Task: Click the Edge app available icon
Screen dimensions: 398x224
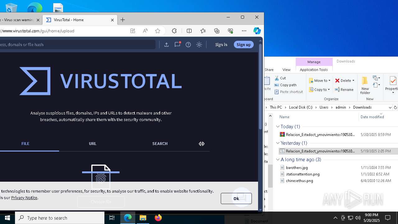Action: pos(133,31)
